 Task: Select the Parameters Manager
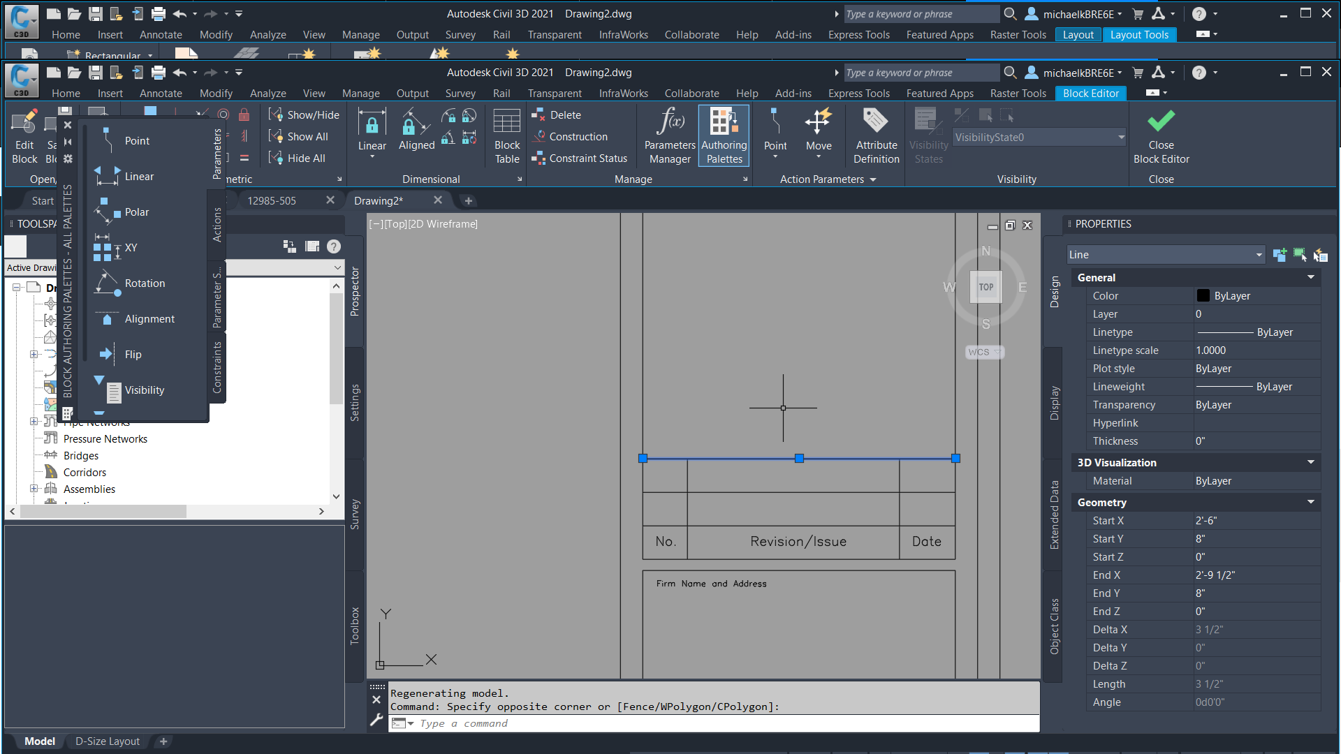point(668,135)
